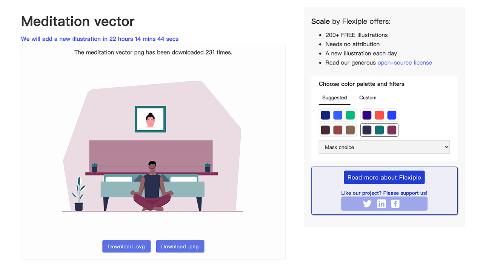Click the teal swatch in selected palette
The height and width of the screenshot is (271, 483).
[379, 130]
